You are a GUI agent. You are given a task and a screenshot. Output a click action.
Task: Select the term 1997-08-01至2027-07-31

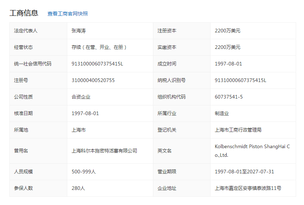(244, 172)
